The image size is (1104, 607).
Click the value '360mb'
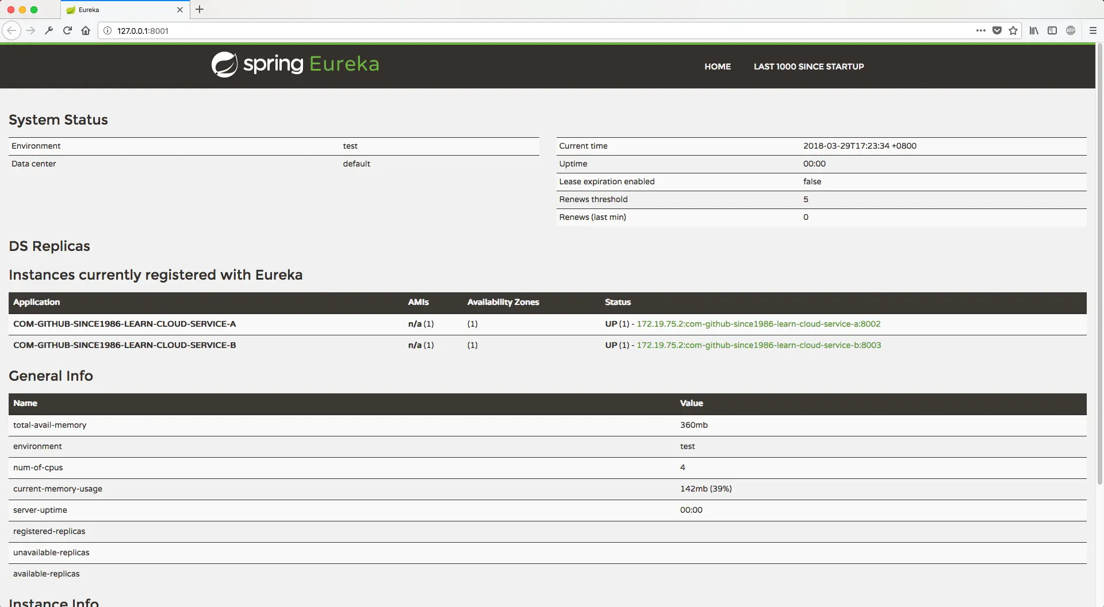point(693,425)
